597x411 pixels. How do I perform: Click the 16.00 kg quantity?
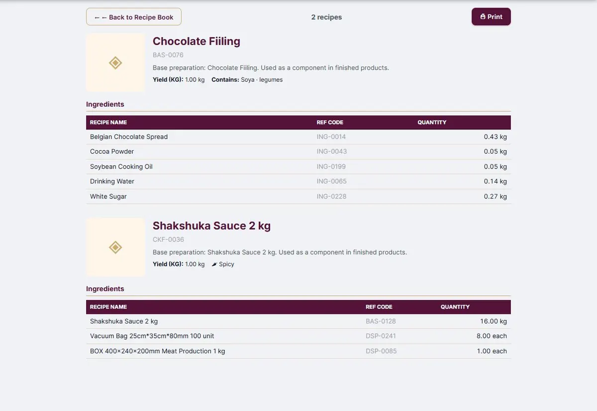point(494,321)
